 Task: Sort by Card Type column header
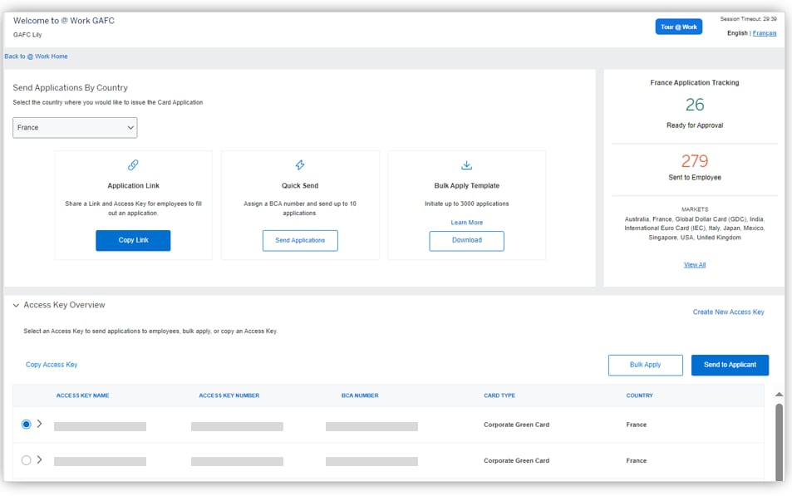[499, 395]
